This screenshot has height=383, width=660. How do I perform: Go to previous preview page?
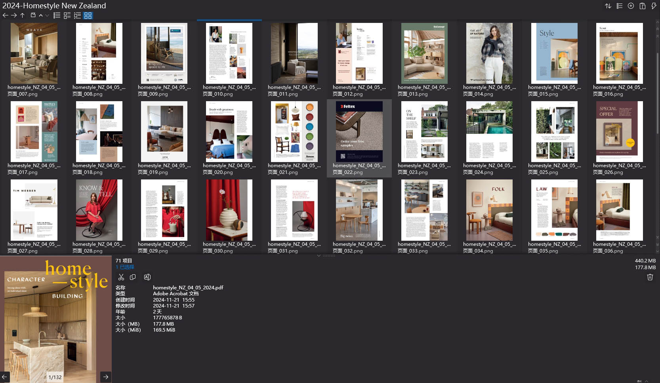pos(5,377)
